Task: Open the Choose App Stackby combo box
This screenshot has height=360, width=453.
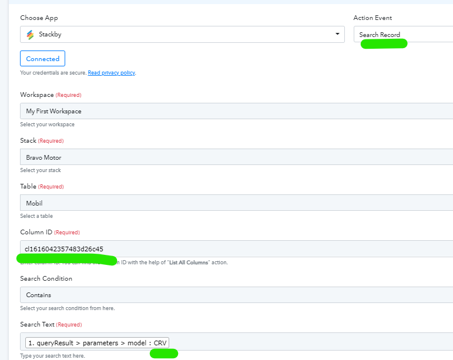Action: (182, 34)
